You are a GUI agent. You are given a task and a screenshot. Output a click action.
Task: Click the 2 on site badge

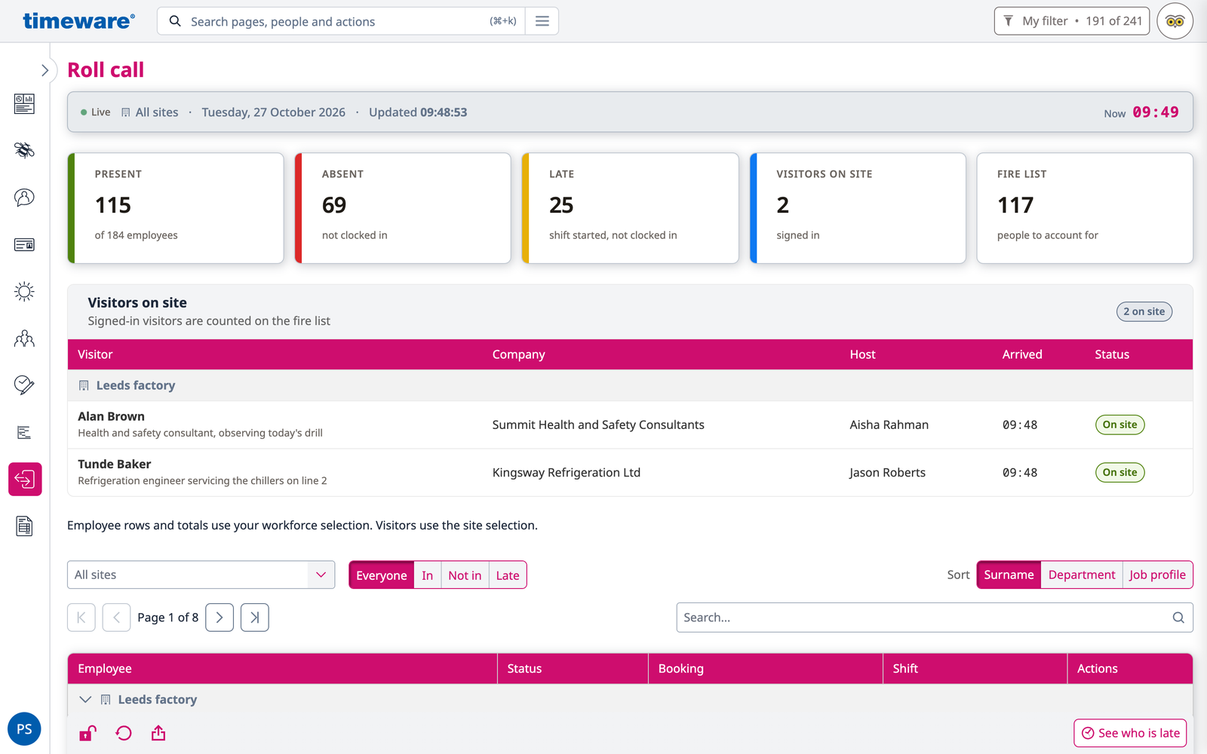coord(1144,311)
